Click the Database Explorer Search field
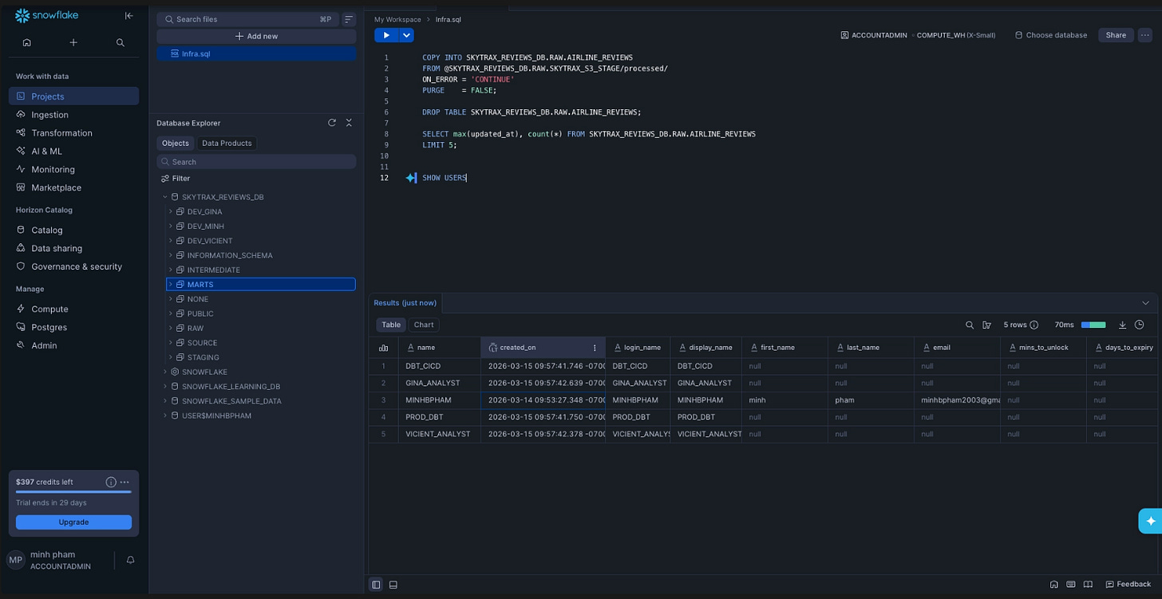 point(256,162)
